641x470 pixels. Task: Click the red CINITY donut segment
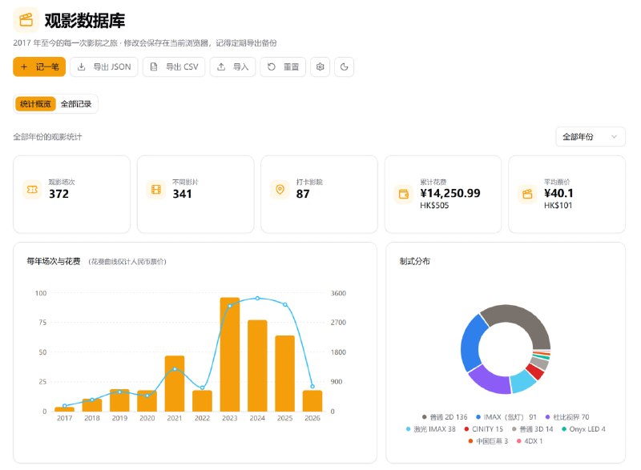tap(535, 371)
